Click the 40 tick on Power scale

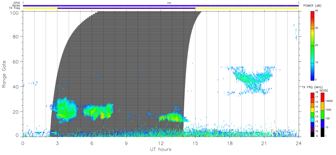[317, 11]
